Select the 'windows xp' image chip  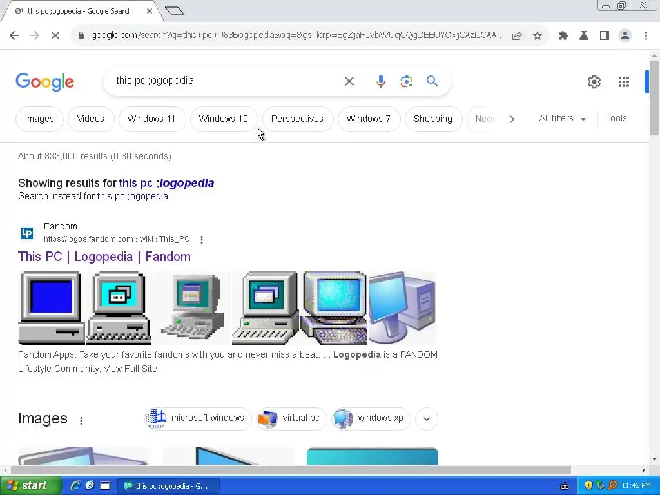tap(371, 418)
